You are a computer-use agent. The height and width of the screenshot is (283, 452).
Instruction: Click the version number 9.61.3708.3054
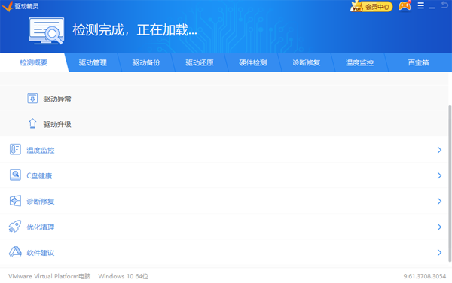pyautogui.click(x=425, y=276)
